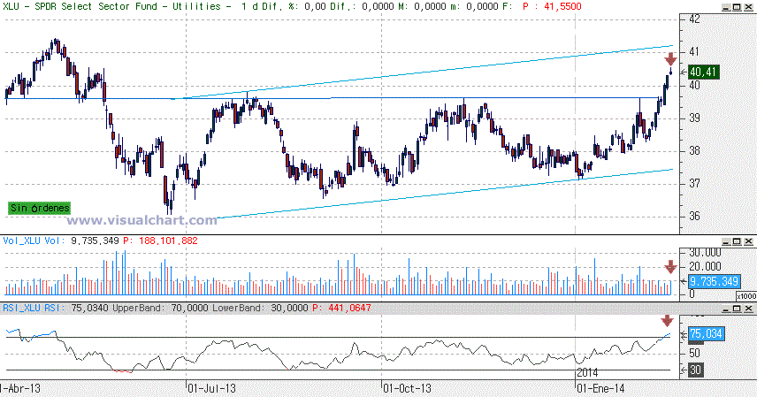Click the 20.000 volume axis label

point(705,267)
